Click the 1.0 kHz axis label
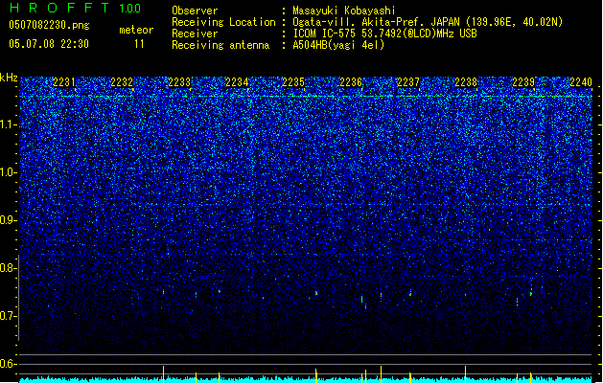 click(8, 172)
